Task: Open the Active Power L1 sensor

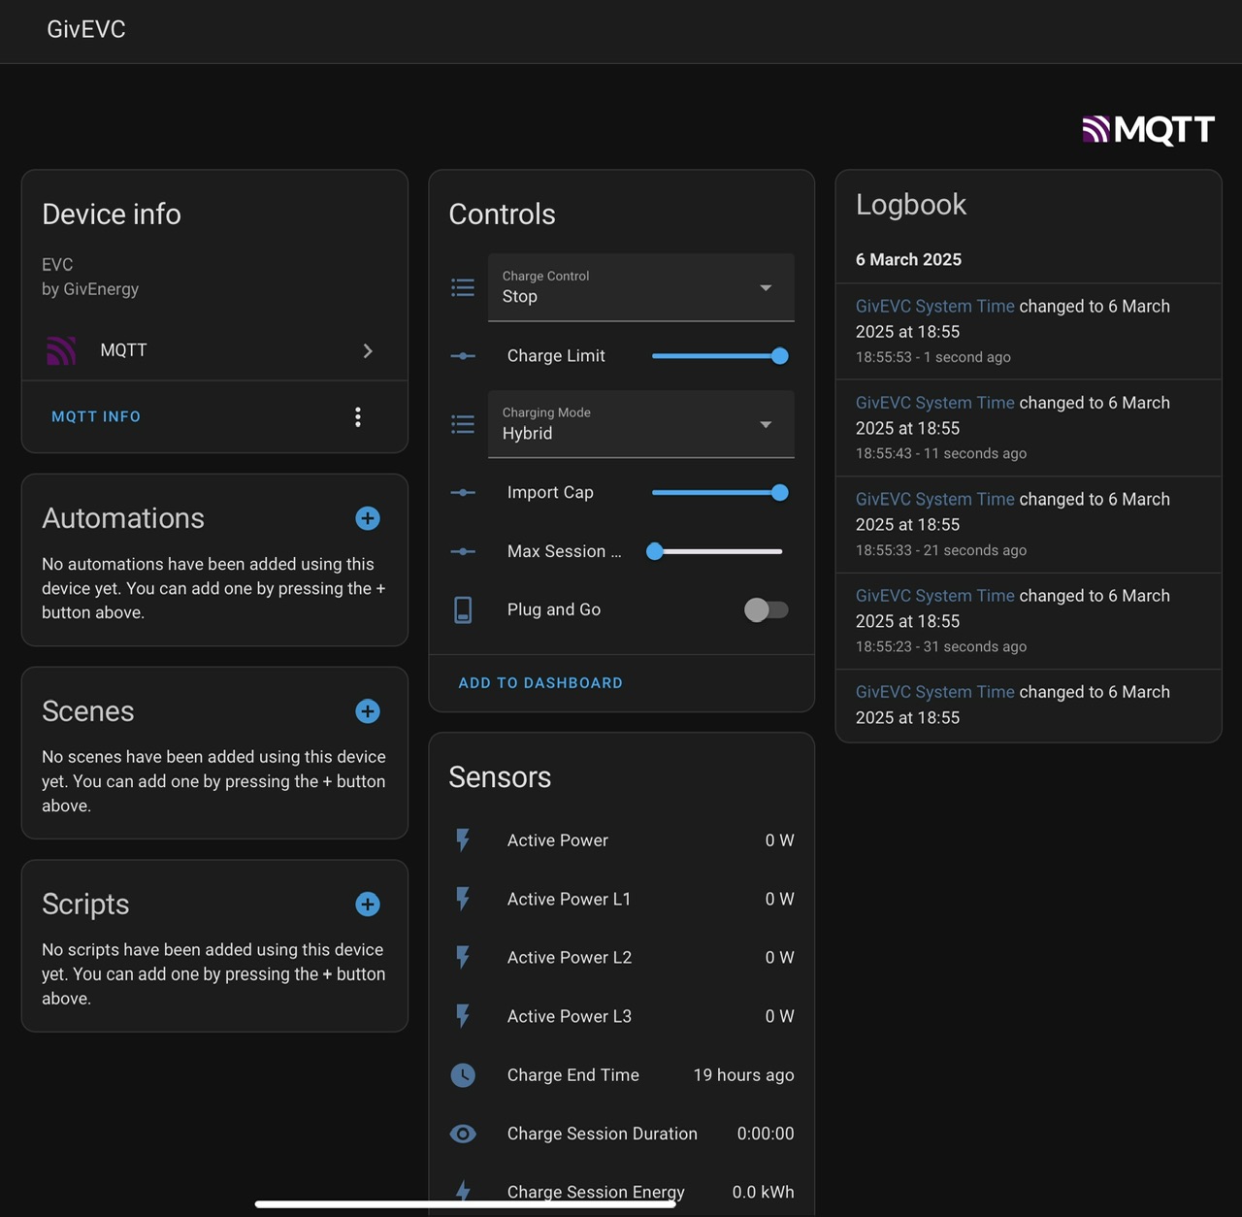Action: pyautogui.click(x=622, y=899)
